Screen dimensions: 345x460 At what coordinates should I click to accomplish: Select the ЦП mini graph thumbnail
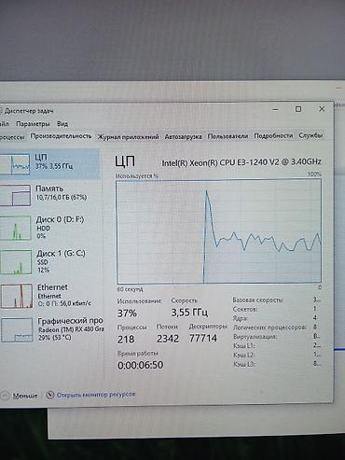pos(15,164)
